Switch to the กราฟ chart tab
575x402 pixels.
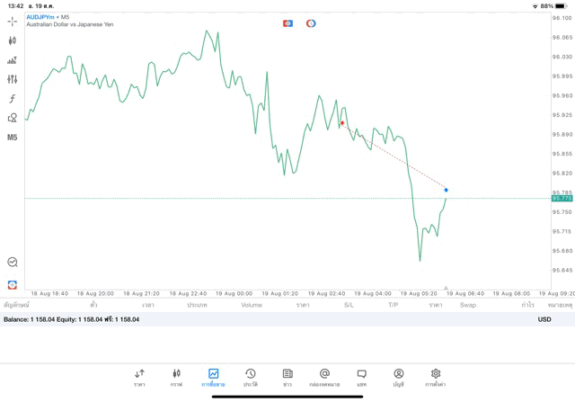176,377
